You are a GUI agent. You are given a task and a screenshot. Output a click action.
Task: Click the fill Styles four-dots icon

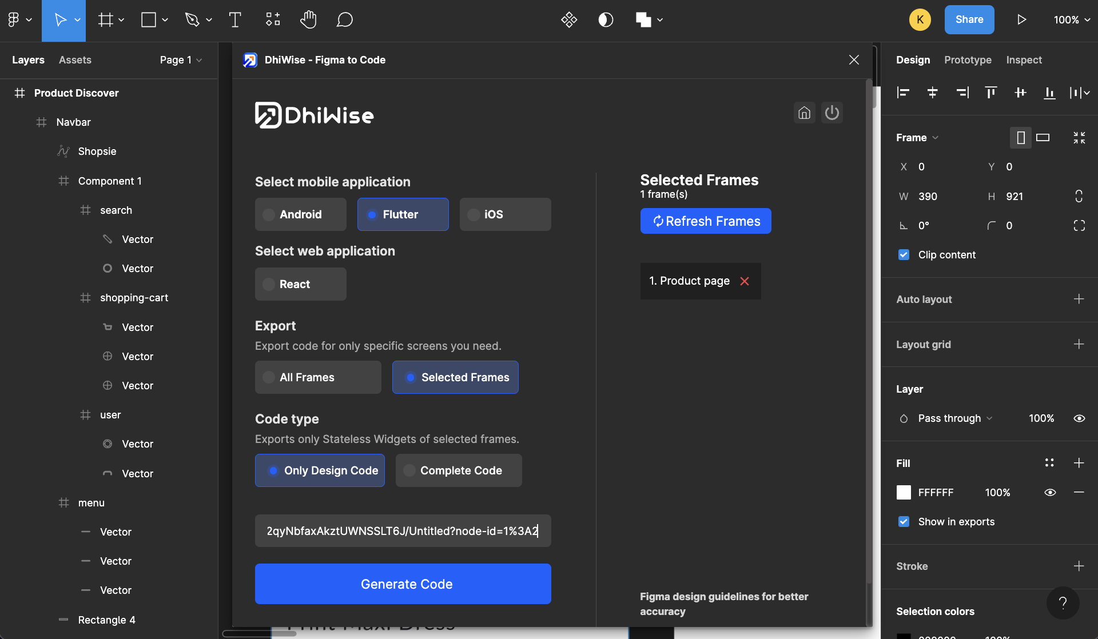pos(1049,463)
